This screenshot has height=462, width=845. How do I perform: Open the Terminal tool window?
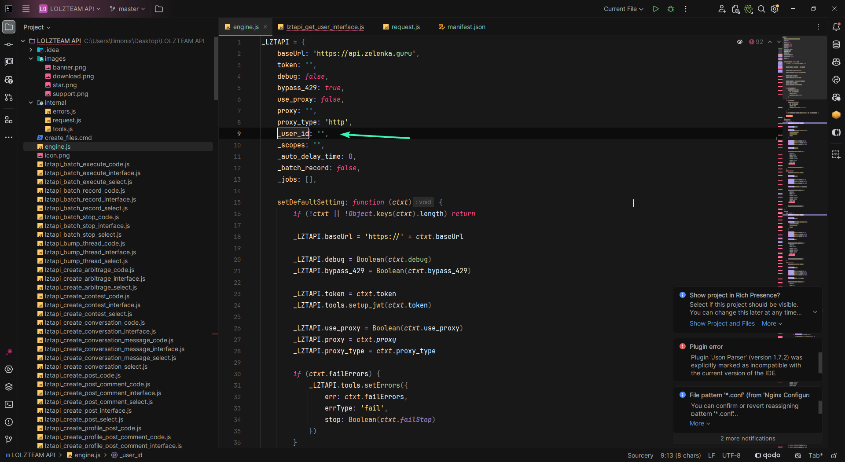8,404
